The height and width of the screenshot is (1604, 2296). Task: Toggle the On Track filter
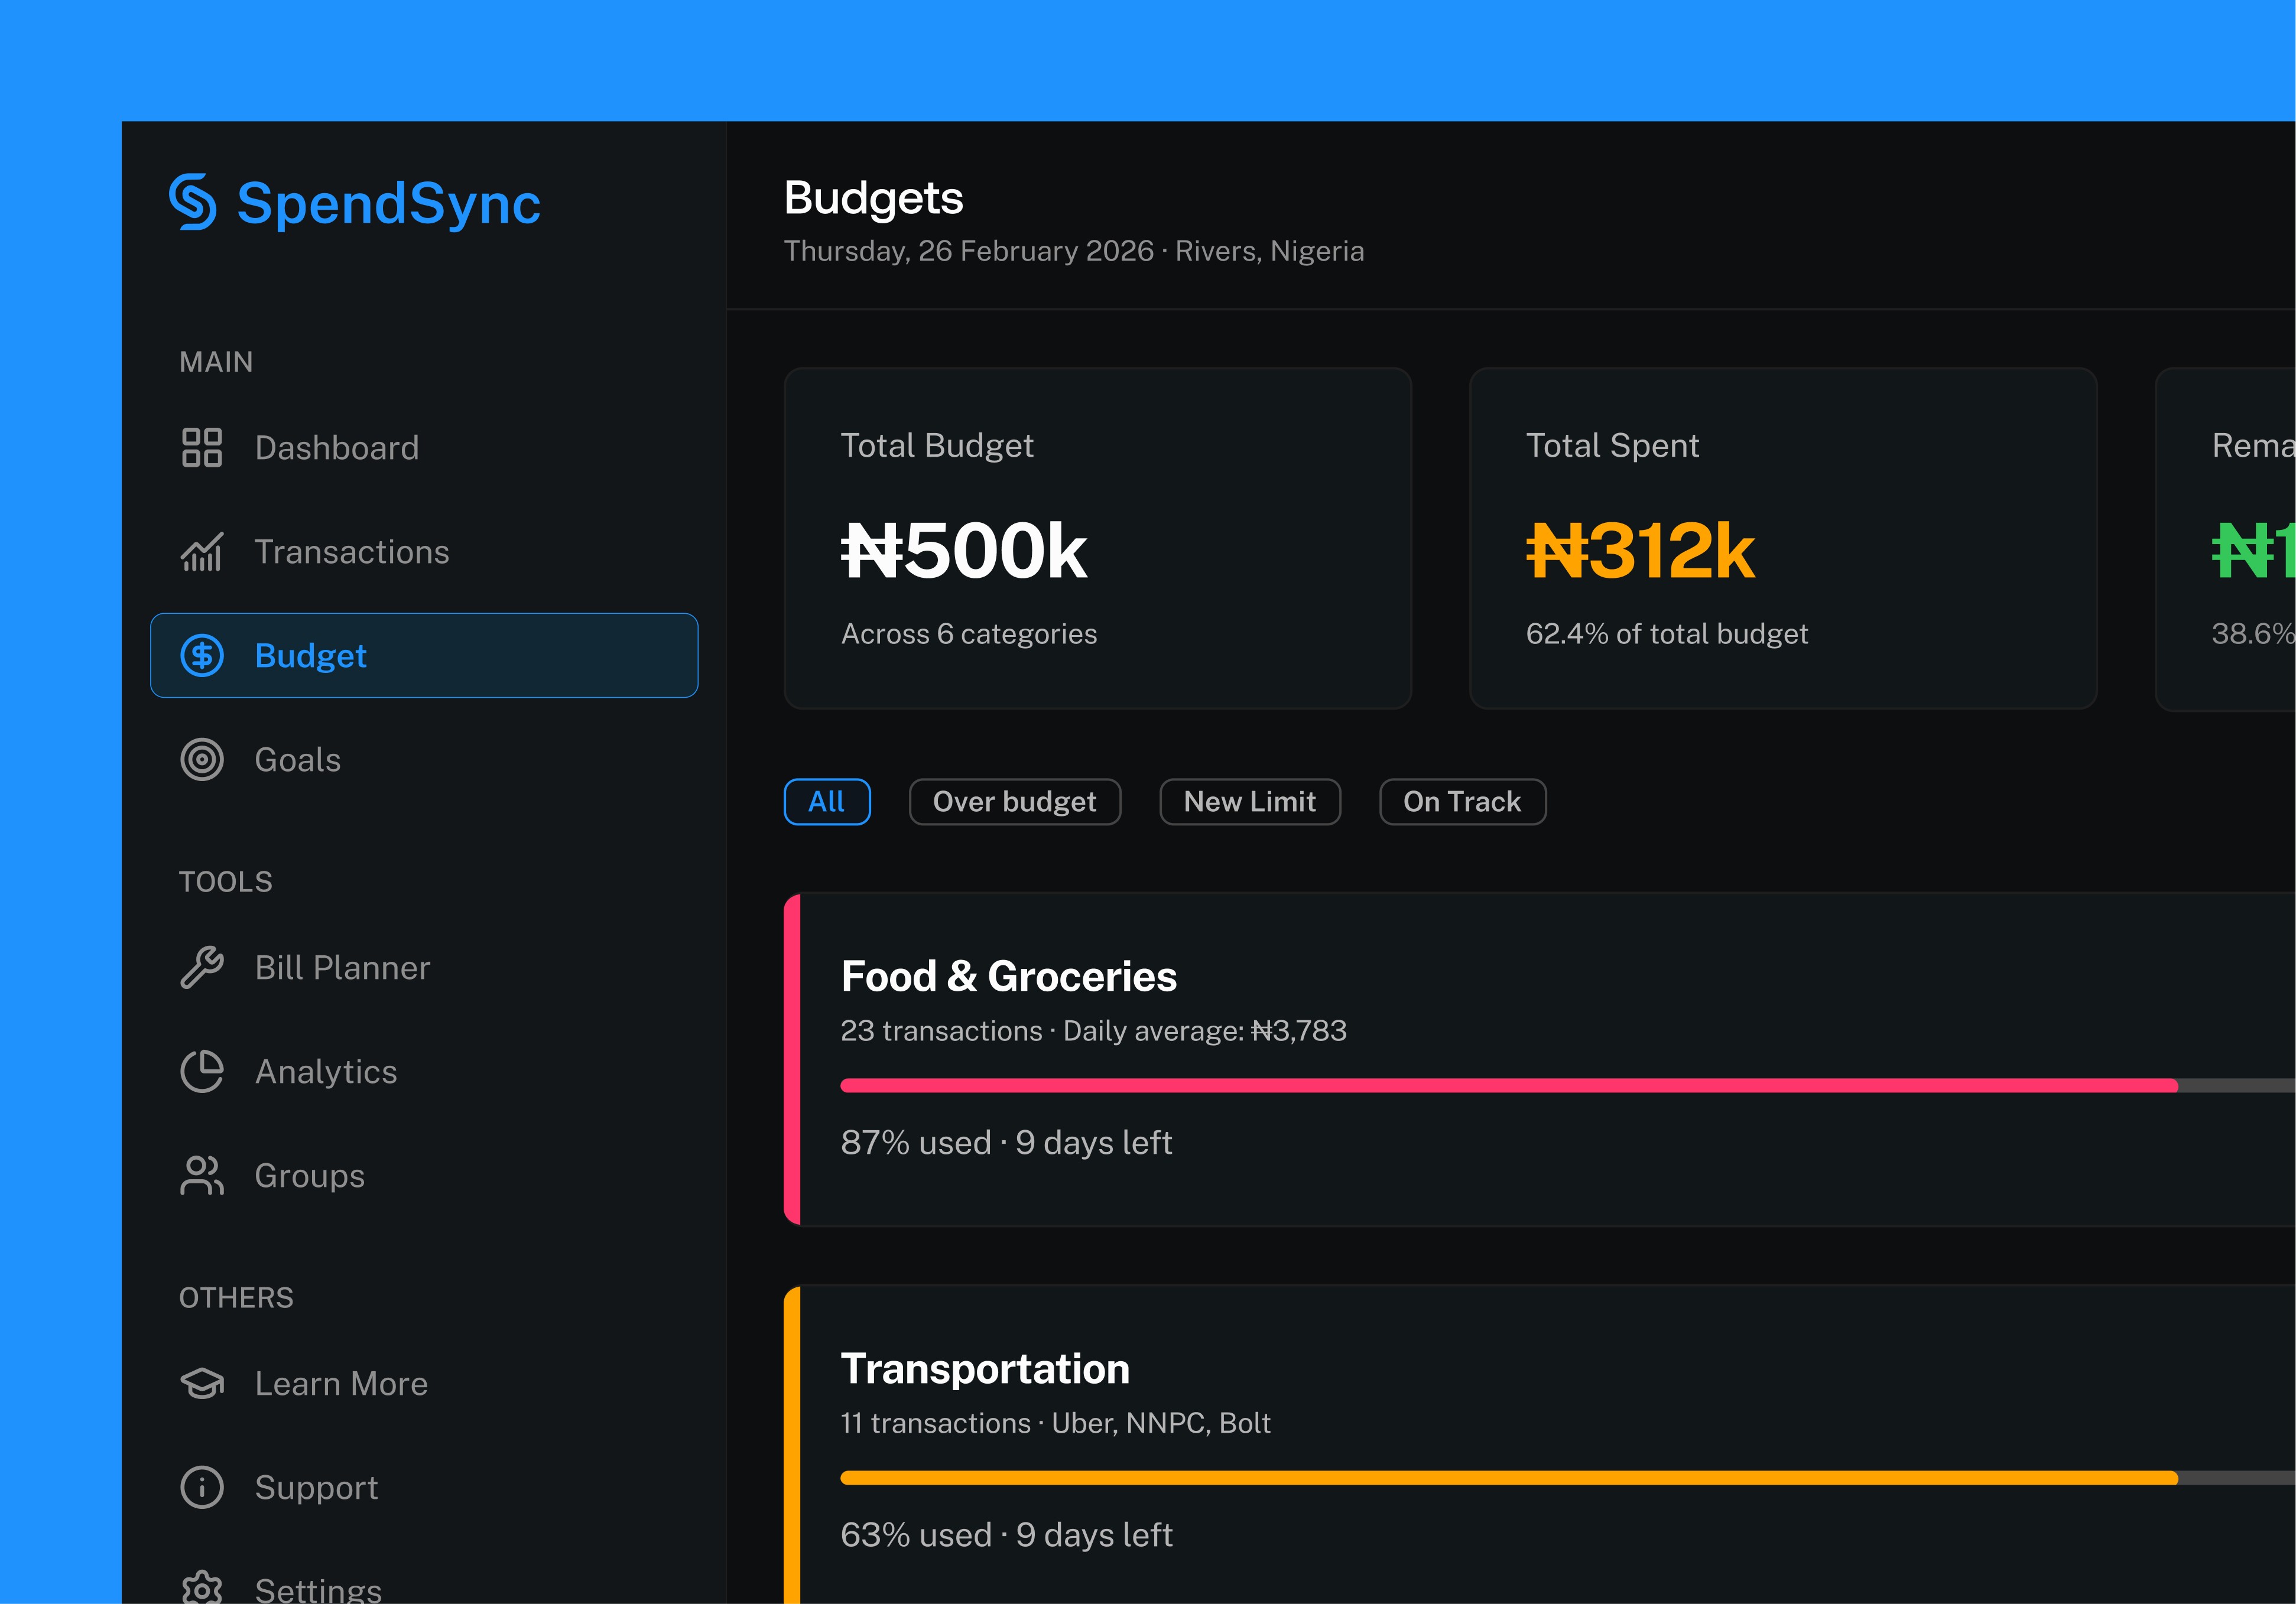click(x=1462, y=802)
